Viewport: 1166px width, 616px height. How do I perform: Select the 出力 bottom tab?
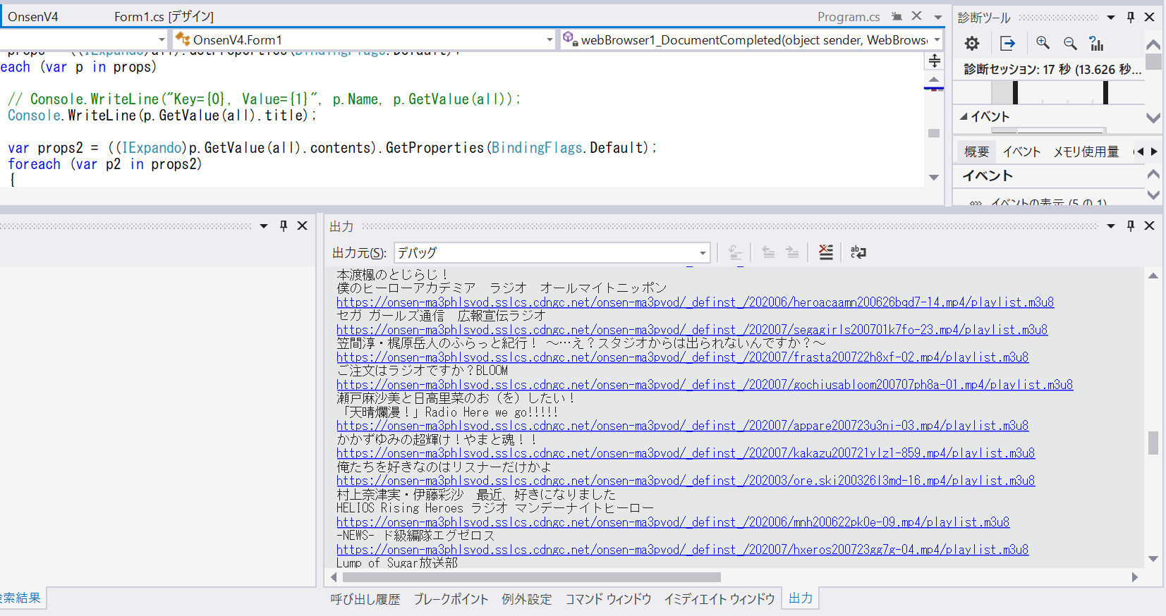click(801, 598)
